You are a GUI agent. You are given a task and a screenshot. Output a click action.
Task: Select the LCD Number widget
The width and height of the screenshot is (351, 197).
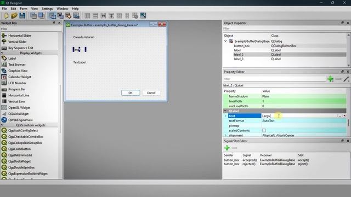tap(17, 83)
